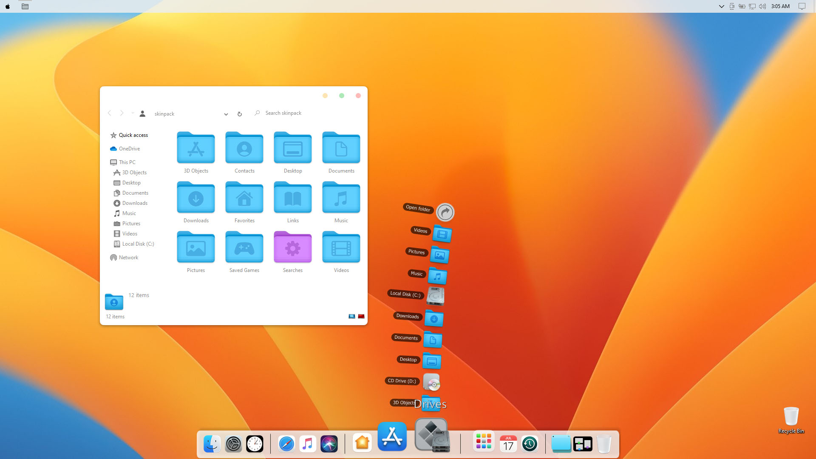The width and height of the screenshot is (816, 459).
Task: Click the Calendar icon showing 17
Action: [508, 444]
